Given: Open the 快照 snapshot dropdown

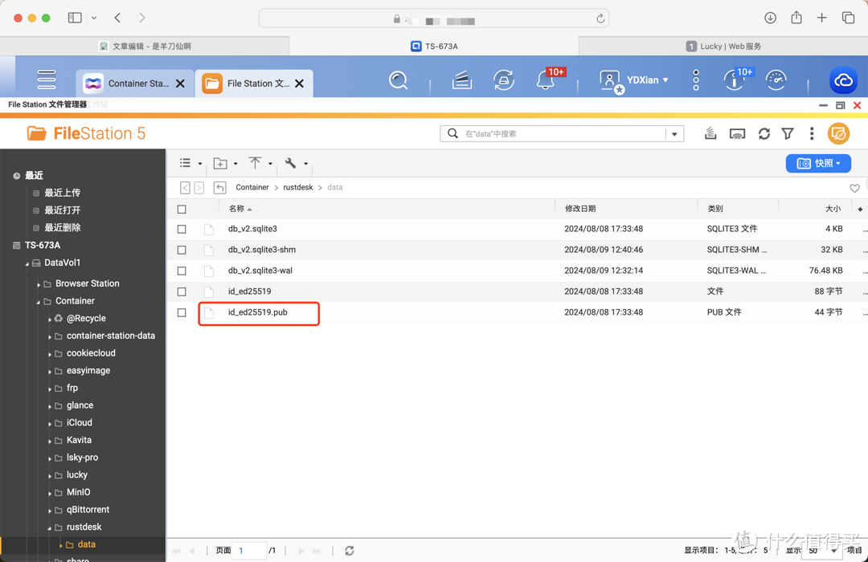Looking at the screenshot, I should click(x=818, y=164).
